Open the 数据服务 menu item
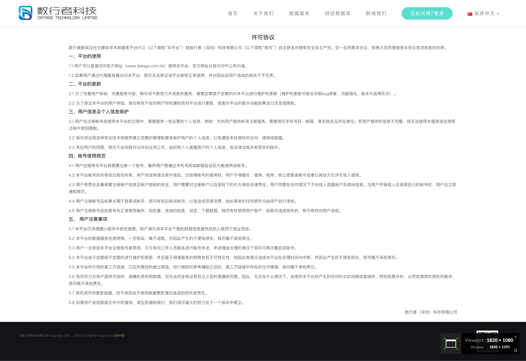The width and height of the screenshot is (526, 361). click(x=299, y=13)
